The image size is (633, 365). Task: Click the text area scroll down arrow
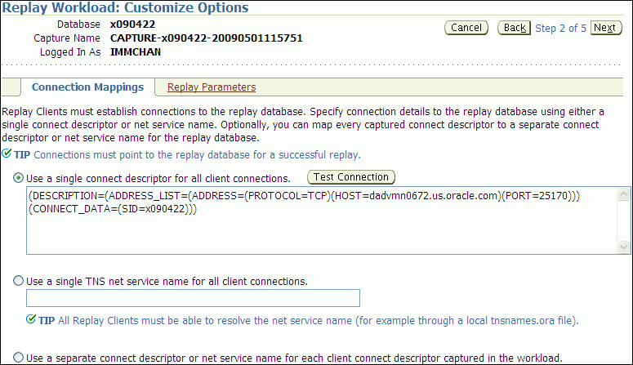point(624,246)
